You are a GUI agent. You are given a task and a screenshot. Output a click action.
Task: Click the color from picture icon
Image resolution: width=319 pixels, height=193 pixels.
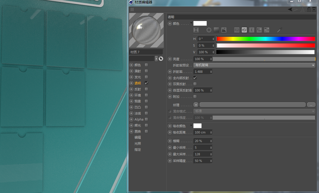224,30
